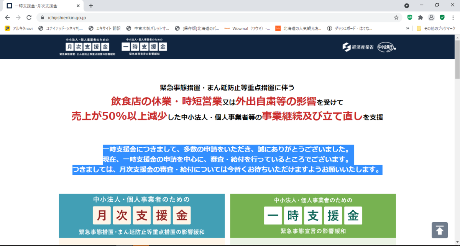Open a new browser tab
Image resolution: width=460 pixels, height=246 pixels.
pyautogui.click(x=91, y=6)
